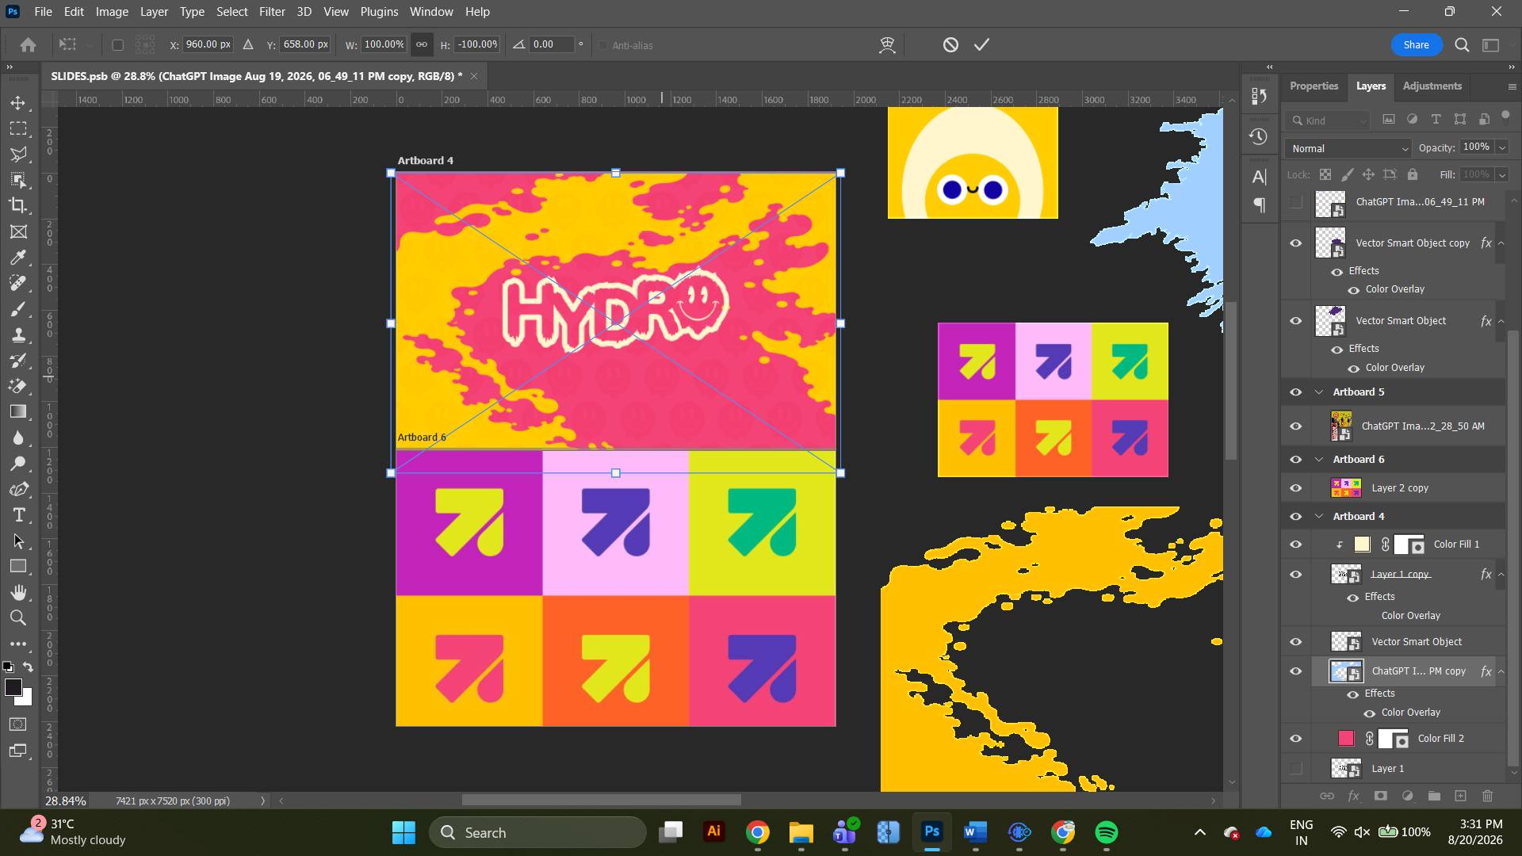Click the Share button

[1416, 45]
